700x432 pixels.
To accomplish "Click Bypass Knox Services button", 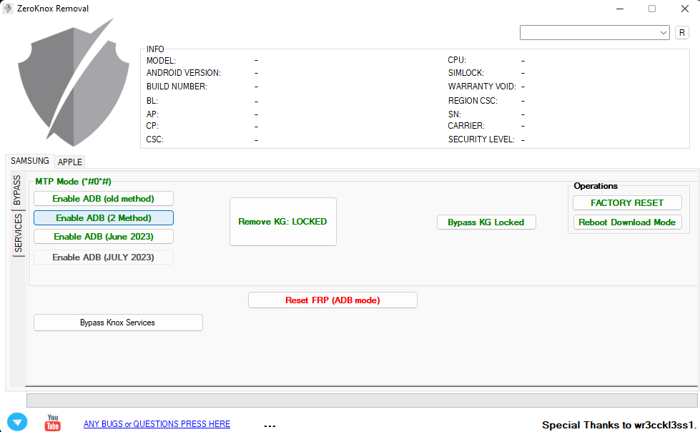I will tap(118, 323).
